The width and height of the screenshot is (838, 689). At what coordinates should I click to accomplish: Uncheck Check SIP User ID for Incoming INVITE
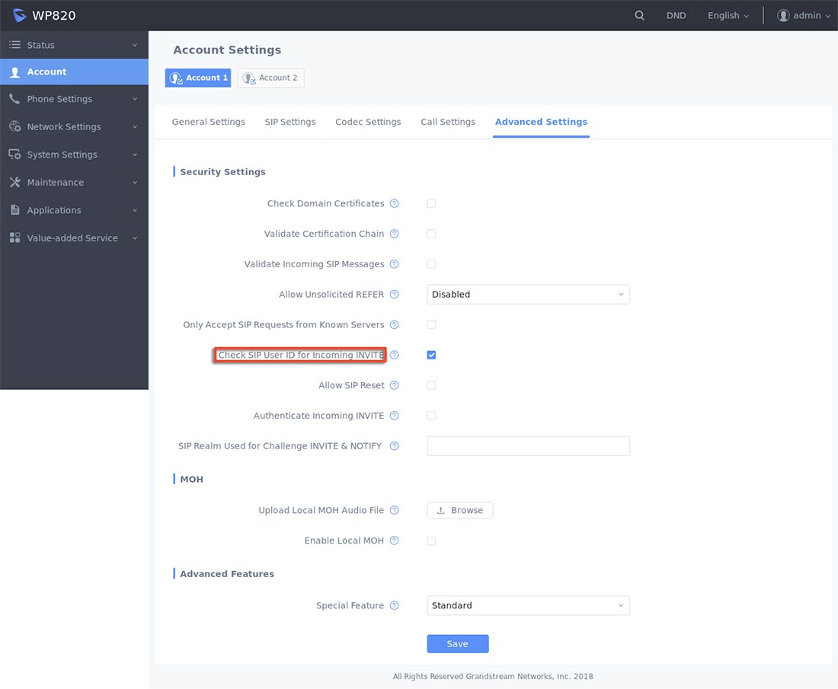coord(431,356)
